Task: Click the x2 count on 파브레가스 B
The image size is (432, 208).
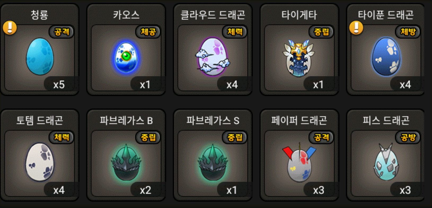Action: tap(146, 190)
